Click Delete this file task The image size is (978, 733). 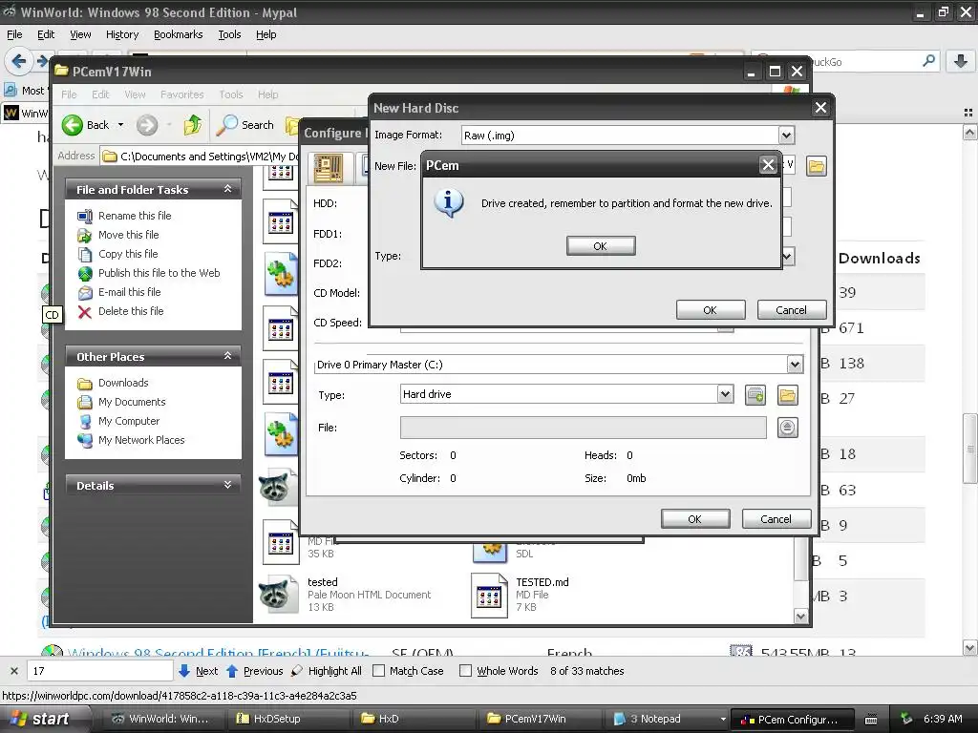tap(131, 311)
